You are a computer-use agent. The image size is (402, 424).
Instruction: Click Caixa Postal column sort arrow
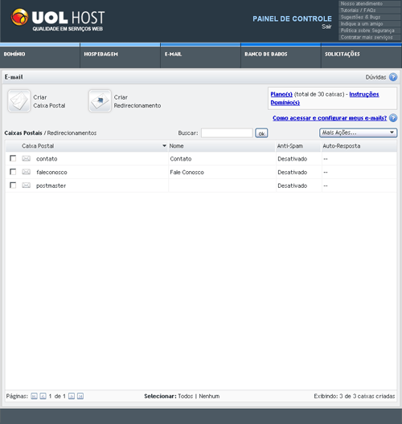pyautogui.click(x=164, y=146)
